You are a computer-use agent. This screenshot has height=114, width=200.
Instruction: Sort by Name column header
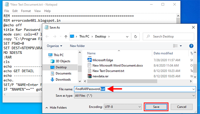tap(91, 53)
